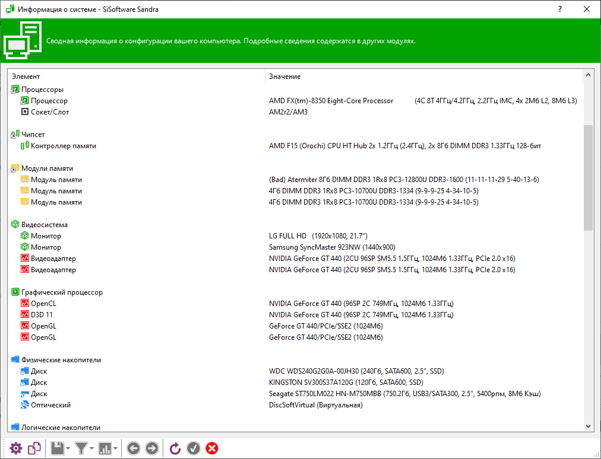Click the bar chart view icon
The width and height of the screenshot is (601, 459).
(105, 448)
